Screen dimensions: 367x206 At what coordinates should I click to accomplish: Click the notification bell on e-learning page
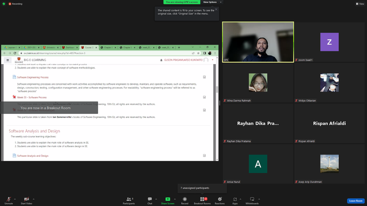[161, 60]
